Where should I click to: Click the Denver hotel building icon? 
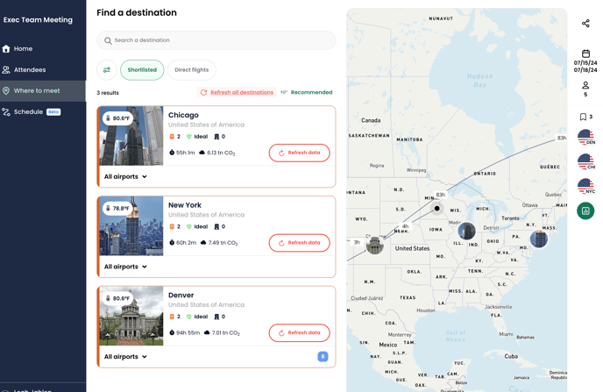point(216,317)
